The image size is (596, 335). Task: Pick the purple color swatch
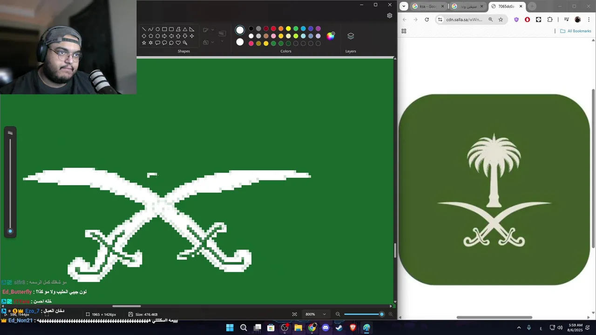tap(318, 29)
